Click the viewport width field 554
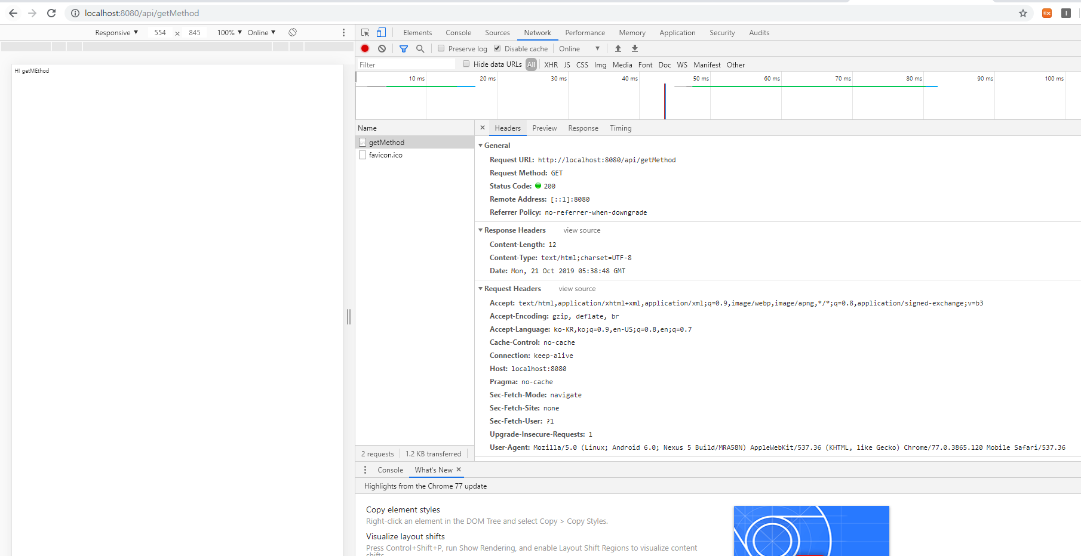 160,33
